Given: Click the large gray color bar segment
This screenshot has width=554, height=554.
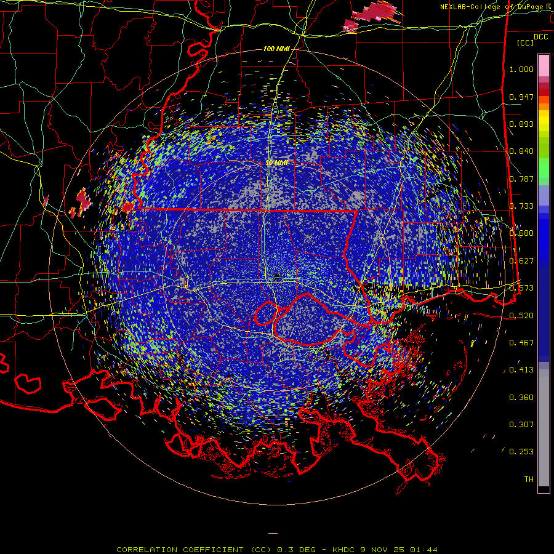Looking at the screenshot, I should click(544, 428).
